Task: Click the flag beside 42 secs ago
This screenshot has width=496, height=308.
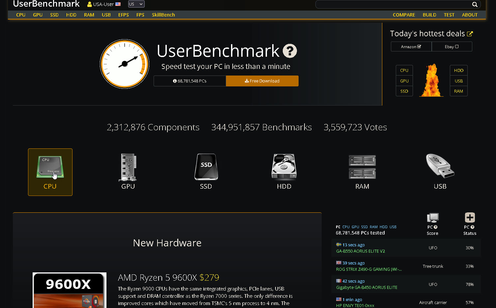Action: tap(338, 281)
